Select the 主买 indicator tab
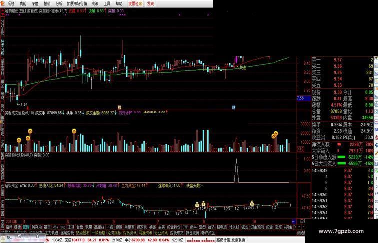 pos(161,227)
